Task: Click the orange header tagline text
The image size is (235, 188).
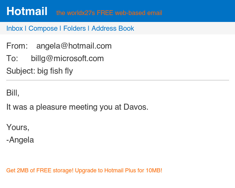Action: coord(109,13)
